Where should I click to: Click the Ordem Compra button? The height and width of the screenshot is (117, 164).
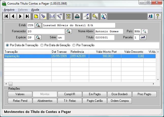coord(120,101)
